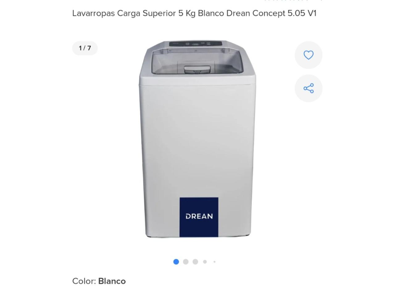Tap the lid handle in the washer image
Image resolution: width=395 pixels, height=296 pixels.
[197, 69]
